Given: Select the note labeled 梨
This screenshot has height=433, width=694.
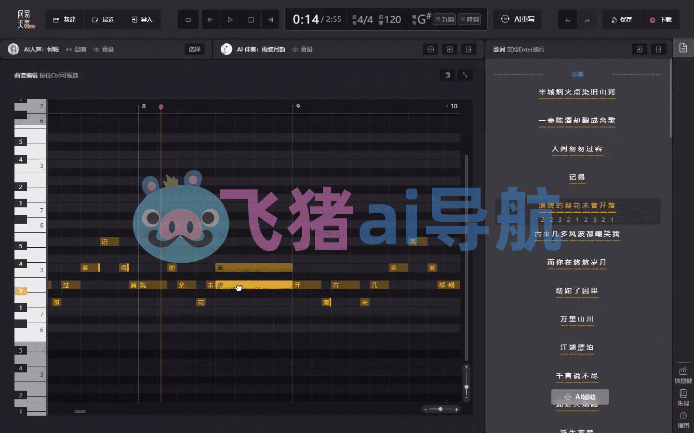Looking at the screenshot, I should click(187, 285).
